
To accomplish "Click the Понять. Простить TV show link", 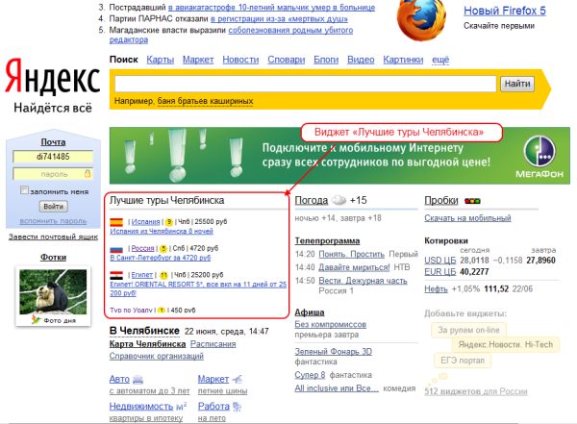I will [351, 254].
